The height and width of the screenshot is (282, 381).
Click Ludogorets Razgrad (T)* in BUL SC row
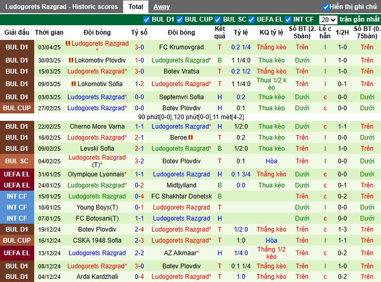97,161
